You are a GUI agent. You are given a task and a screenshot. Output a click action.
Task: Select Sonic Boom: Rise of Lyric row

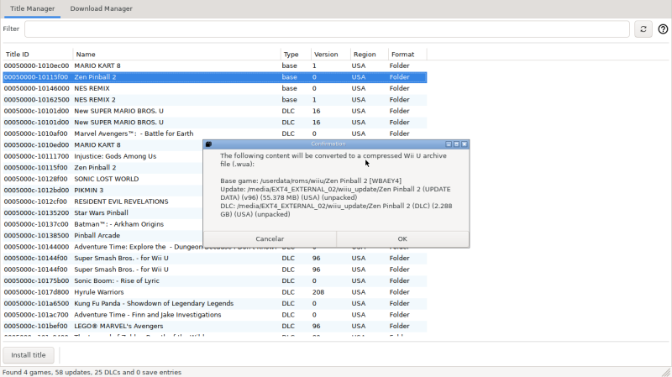point(215,280)
